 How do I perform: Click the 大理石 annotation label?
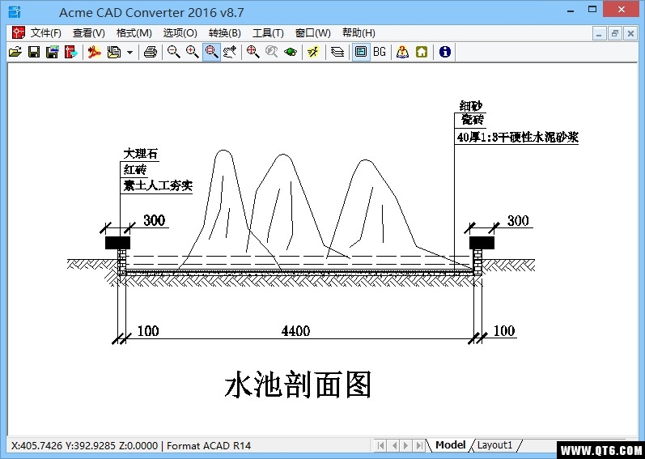[140, 155]
